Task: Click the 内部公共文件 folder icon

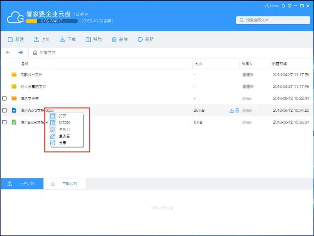Action: point(14,74)
